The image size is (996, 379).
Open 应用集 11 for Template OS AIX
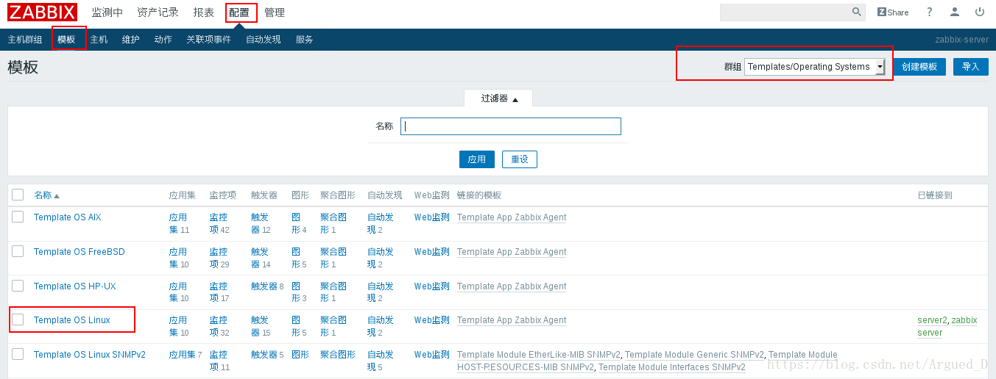(x=179, y=223)
